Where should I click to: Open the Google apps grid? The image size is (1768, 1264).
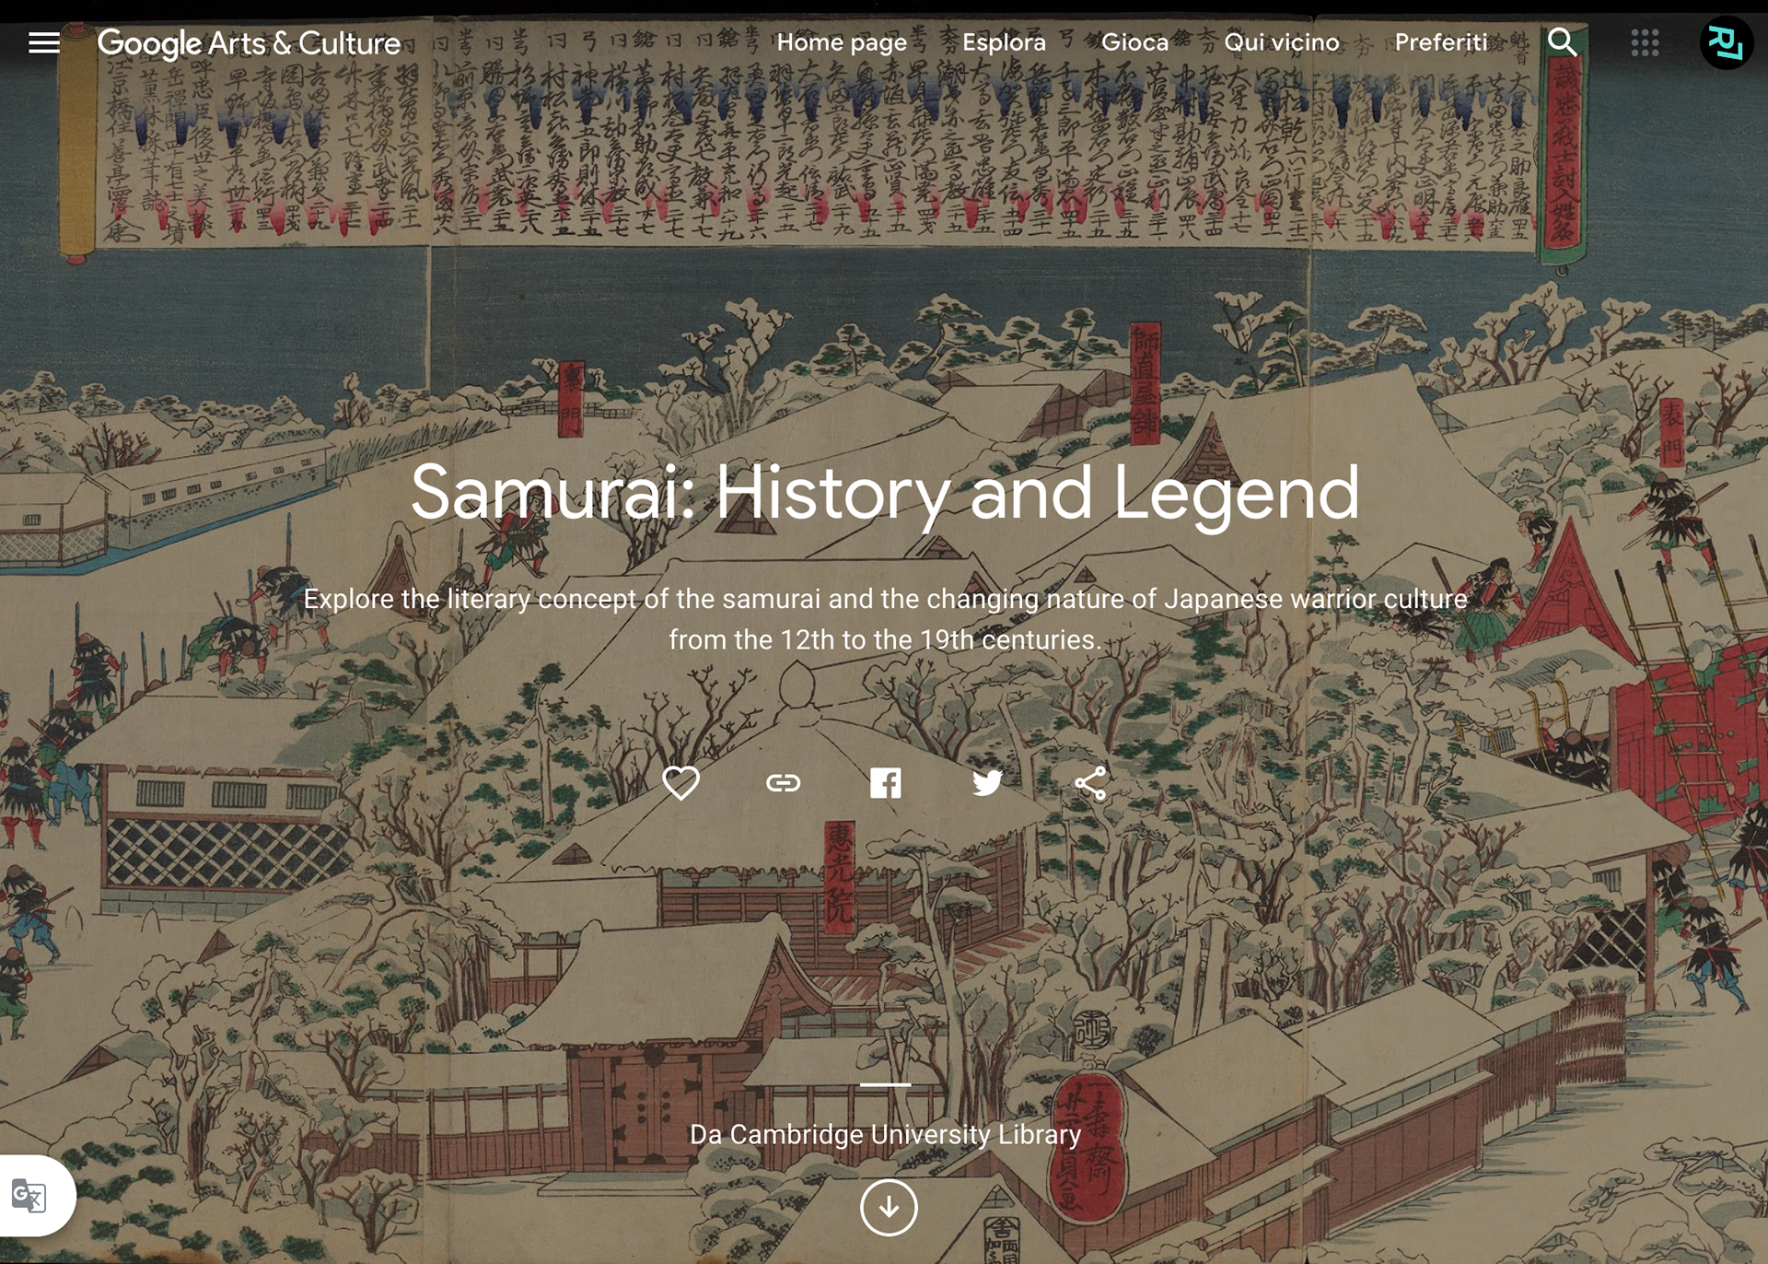click(1645, 42)
